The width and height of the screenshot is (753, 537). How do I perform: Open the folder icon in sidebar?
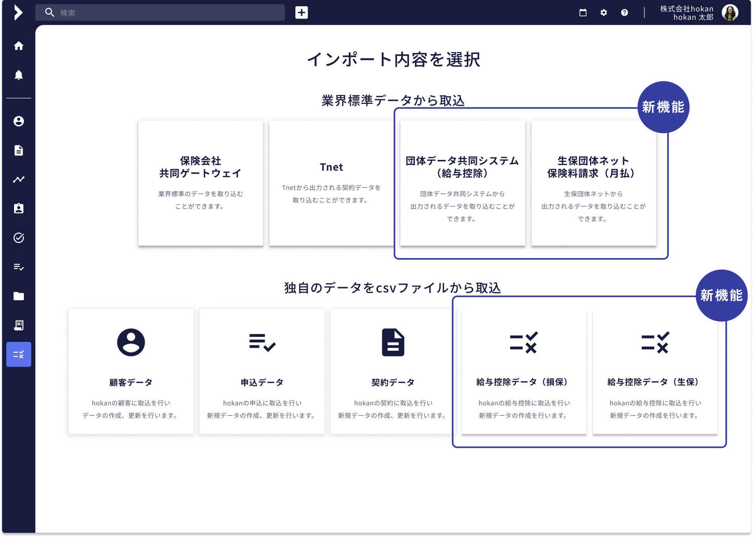pyautogui.click(x=19, y=296)
